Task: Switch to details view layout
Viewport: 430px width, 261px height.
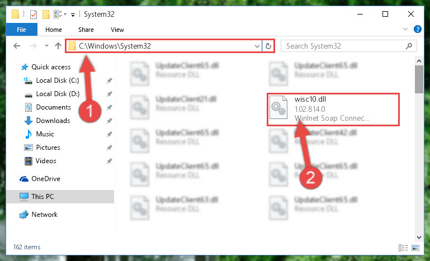Action: coord(403,248)
